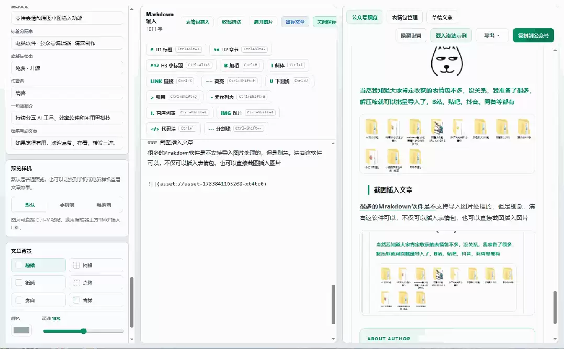Click the 暂存文章 button
This screenshot has width=564, height=349.
[295, 22]
